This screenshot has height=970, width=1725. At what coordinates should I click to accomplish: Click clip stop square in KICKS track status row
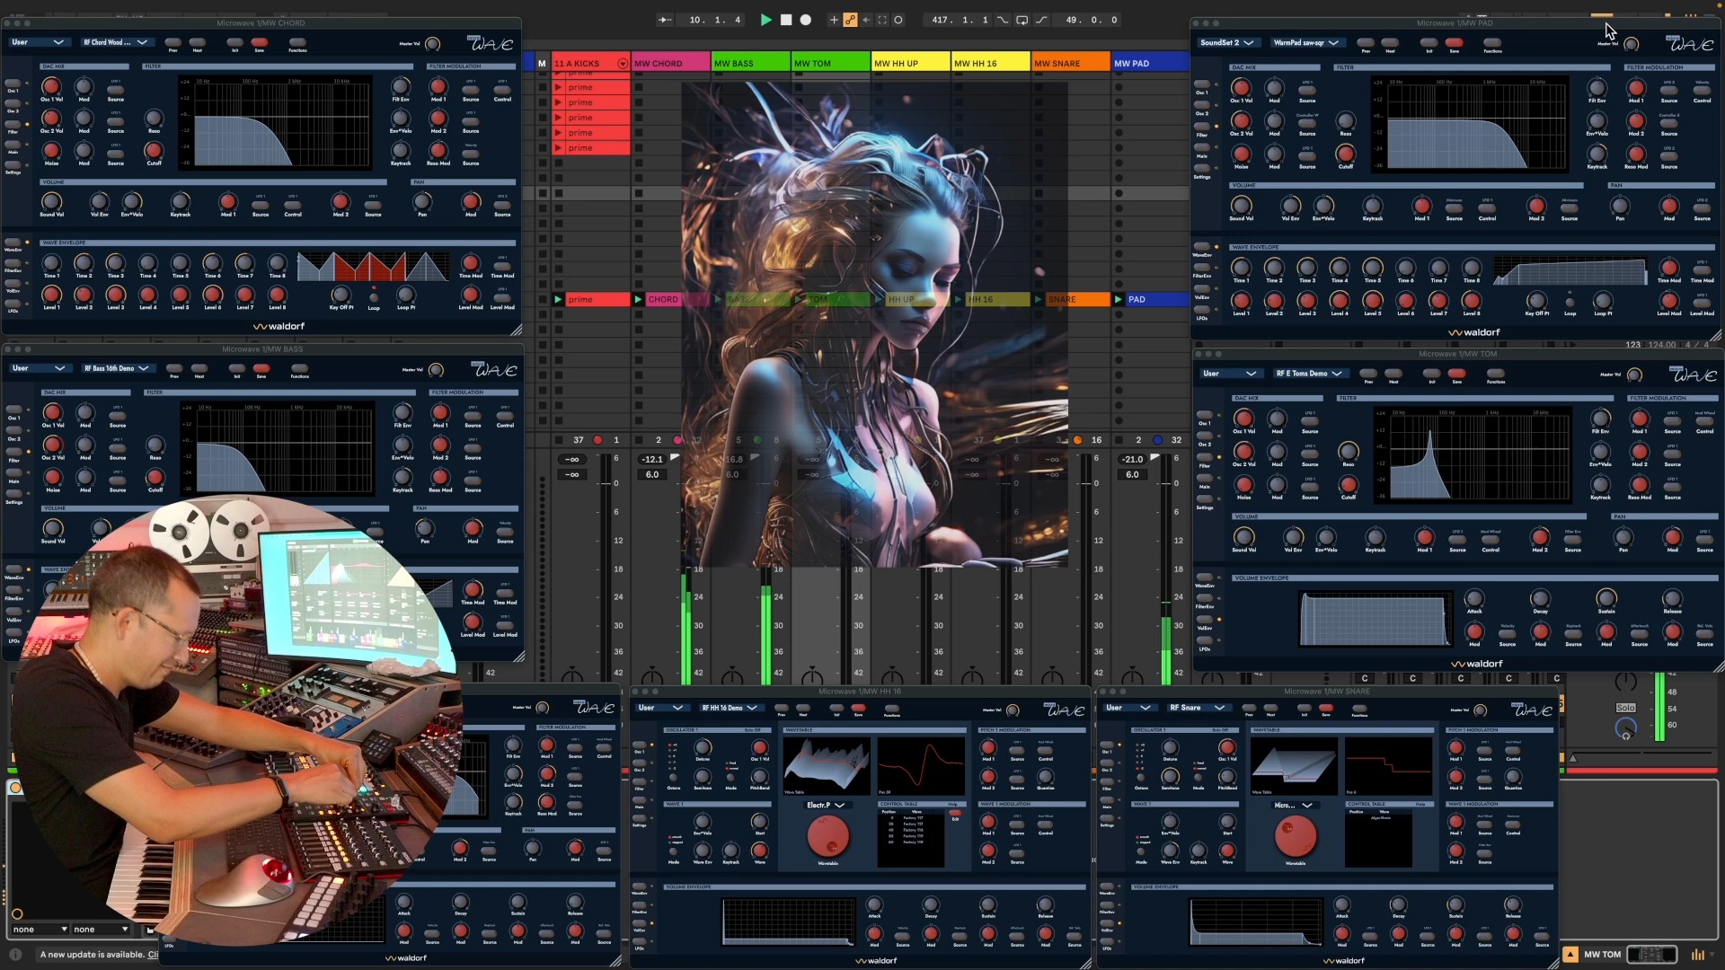[x=558, y=440]
